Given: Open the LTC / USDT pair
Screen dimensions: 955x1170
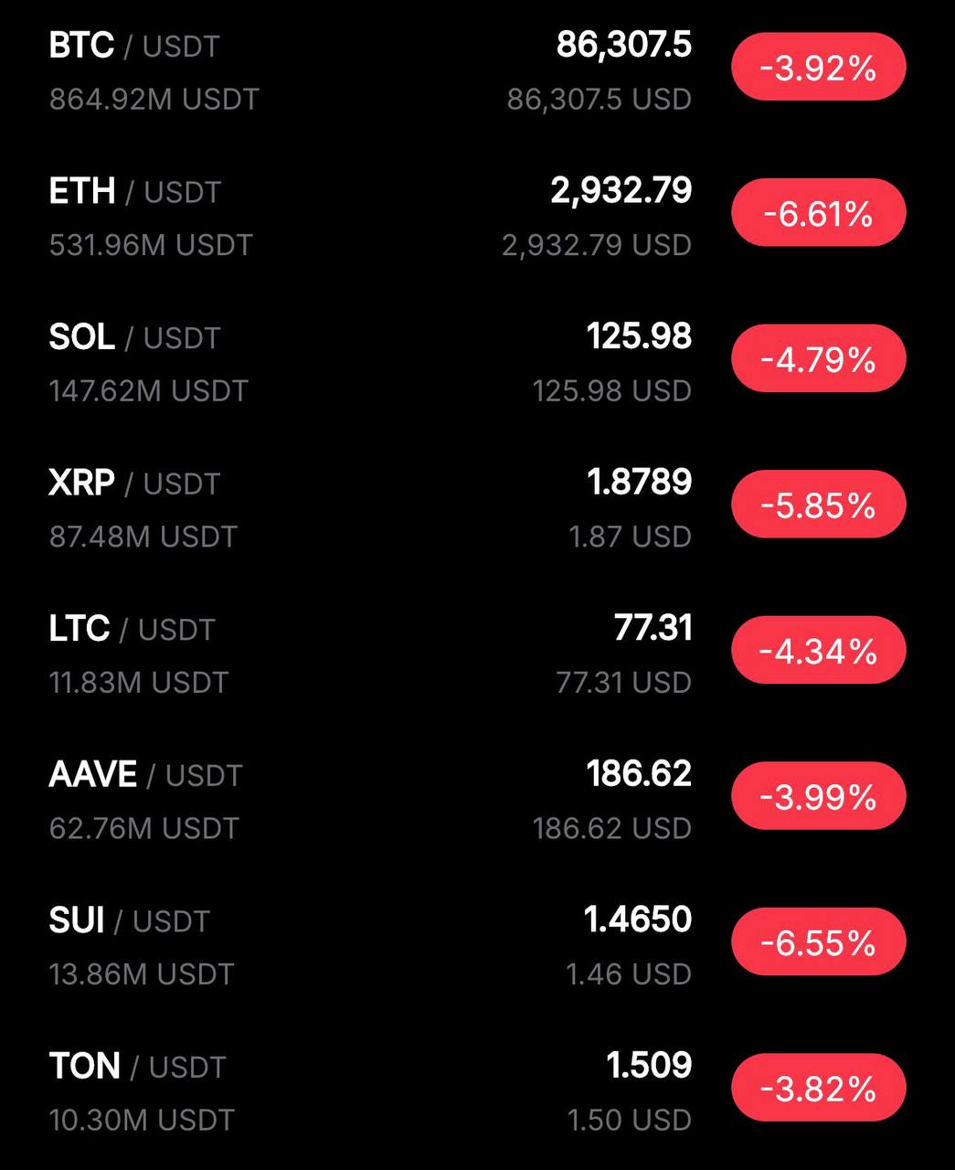Looking at the screenshot, I should click(x=132, y=629).
